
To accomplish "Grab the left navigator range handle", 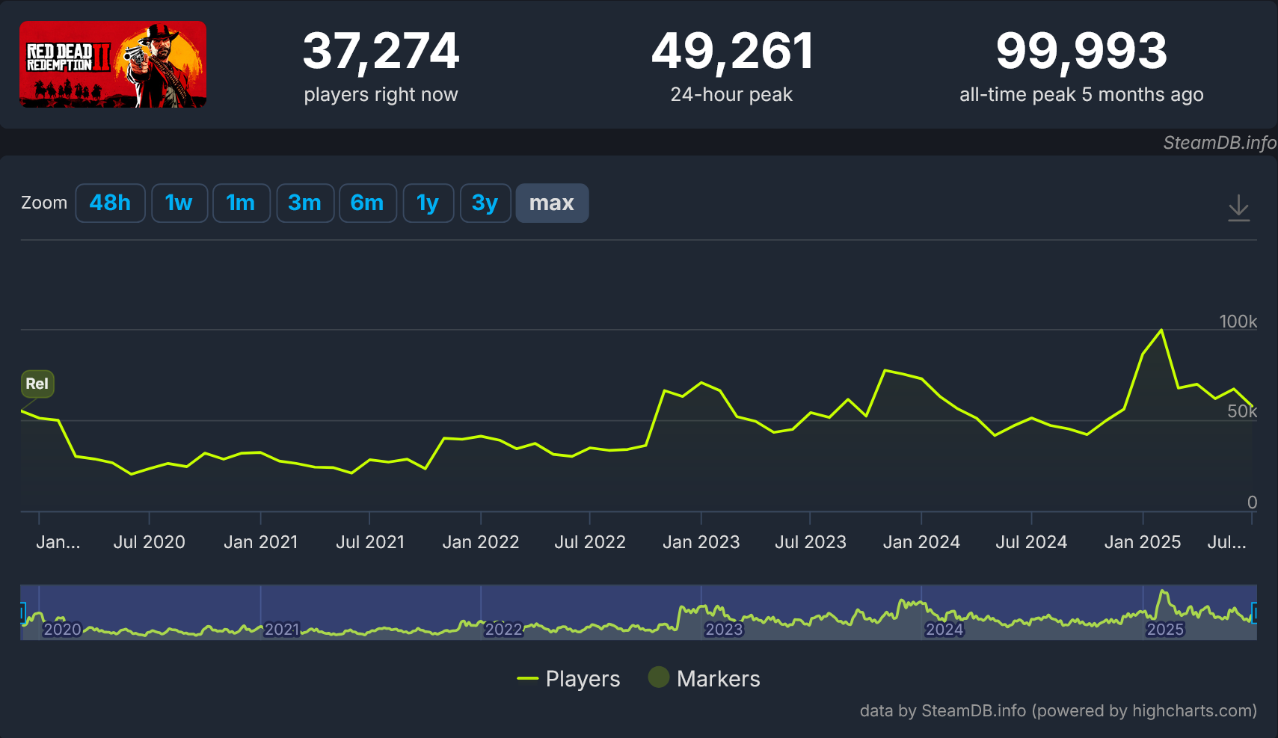I will point(22,613).
